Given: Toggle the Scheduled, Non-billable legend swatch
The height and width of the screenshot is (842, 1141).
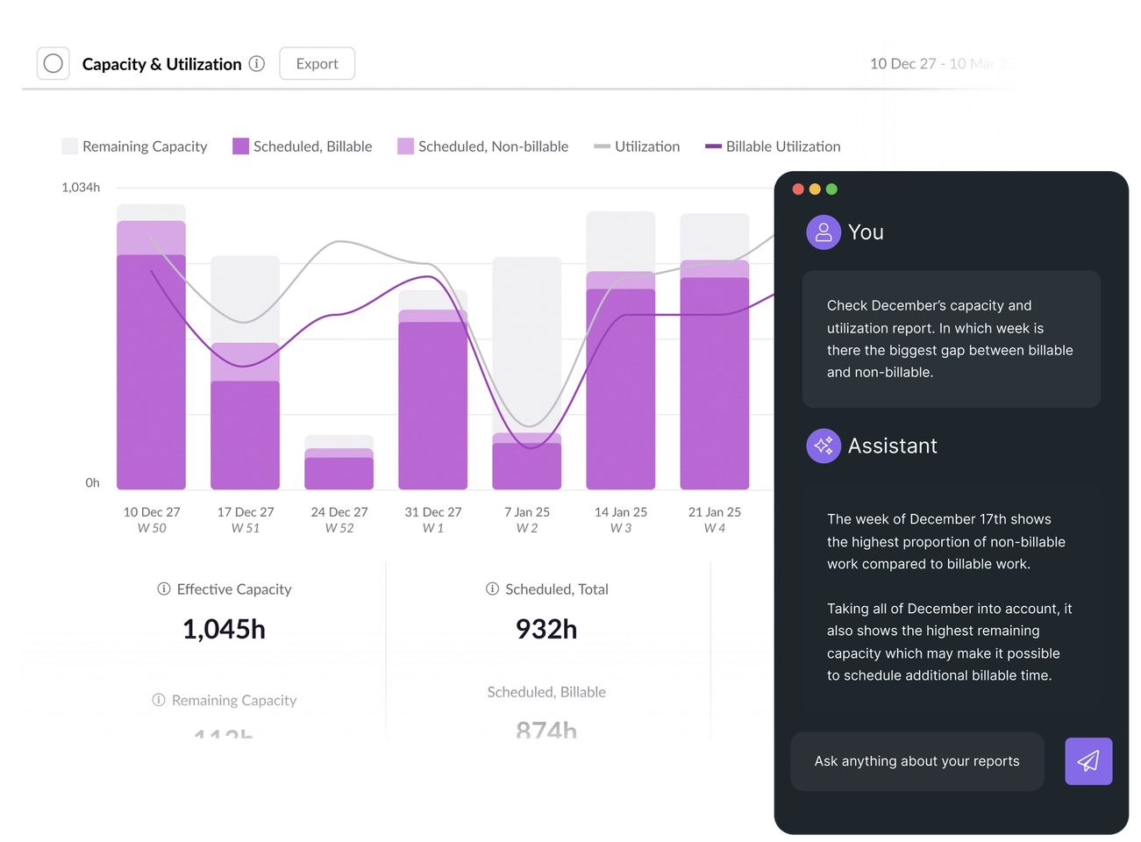Looking at the screenshot, I should [x=405, y=146].
